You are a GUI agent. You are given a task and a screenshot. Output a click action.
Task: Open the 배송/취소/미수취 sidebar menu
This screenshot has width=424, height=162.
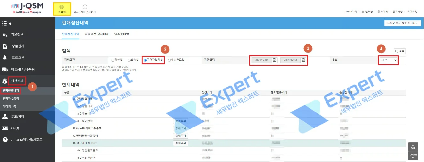(23, 69)
